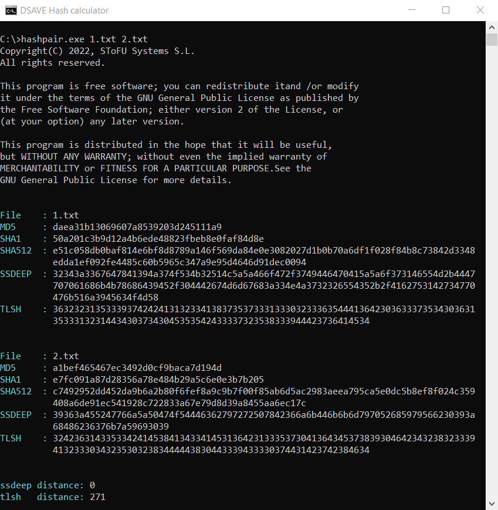The image size is (498, 510).
Task: Click the "DSAVE Hash calculator" title text
Action: coord(65,11)
